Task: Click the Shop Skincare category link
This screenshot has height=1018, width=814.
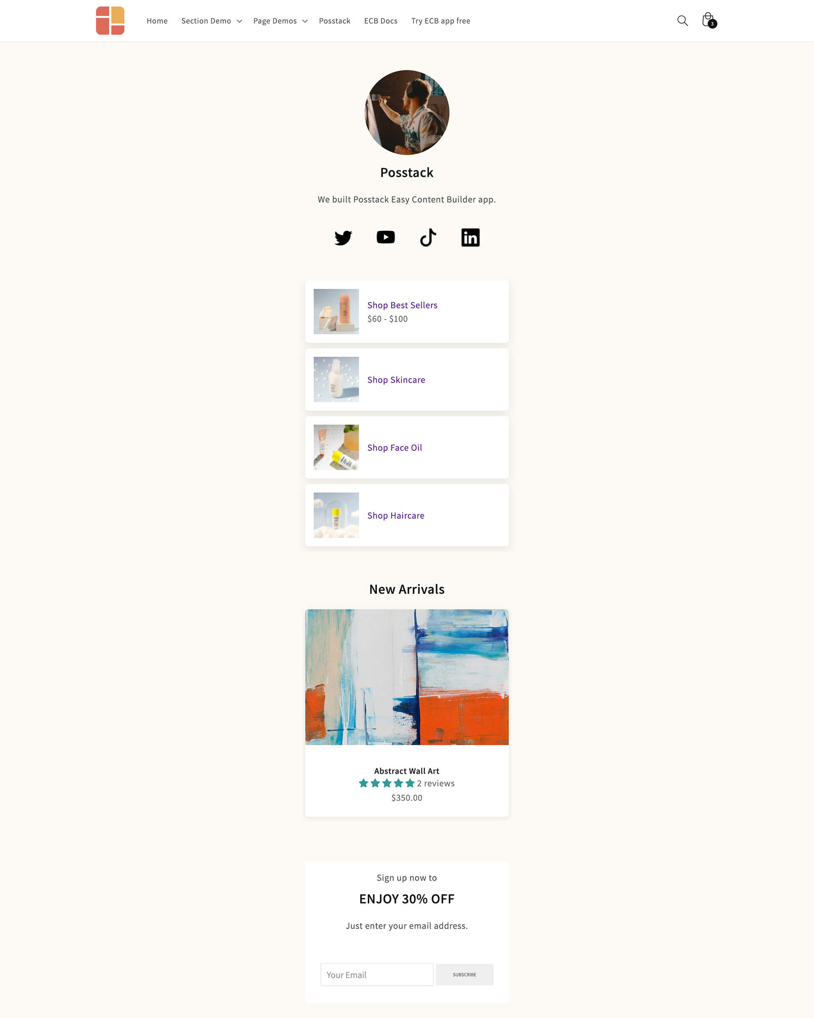Action: [x=396, y=379]
